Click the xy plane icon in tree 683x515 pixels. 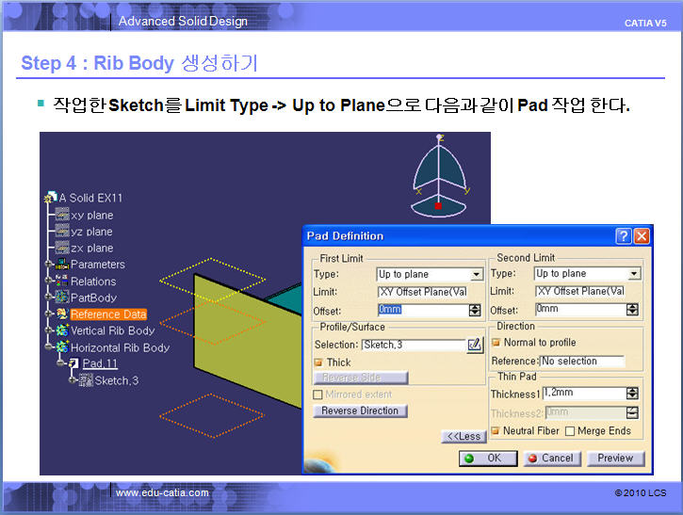(62, 215)
